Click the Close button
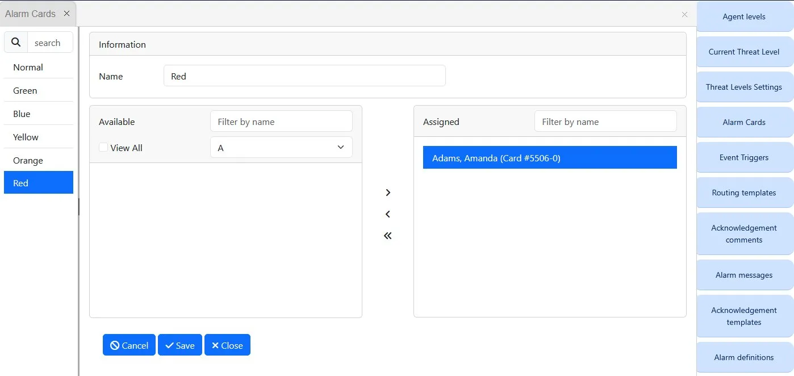The width and height of the screenshot is (794, 376). click(227, 345)
